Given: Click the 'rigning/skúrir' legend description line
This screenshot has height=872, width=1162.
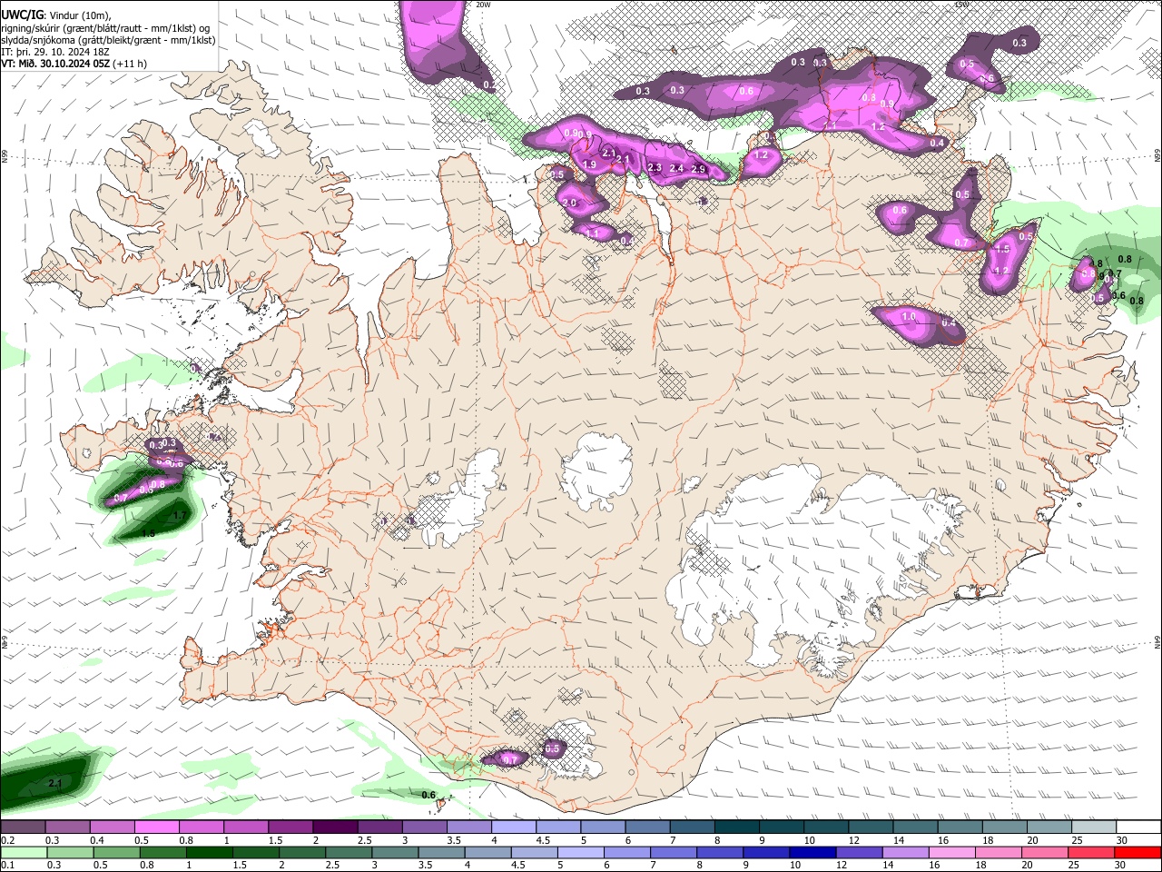Looking at the screenshot, I should pyautogui.click(x=105, y=27).
